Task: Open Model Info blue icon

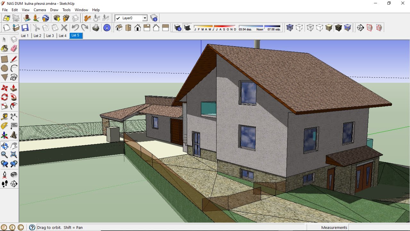Action: [x=107, y=28]
